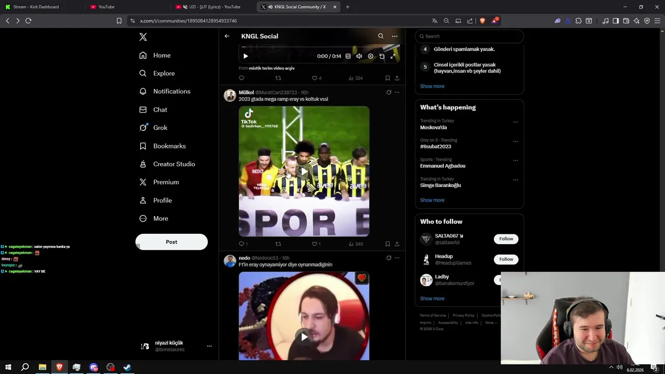Open Grok actions on nedo's post
Image resolution: width=665 pixels, height=374 pixels.
coord(389,258)
